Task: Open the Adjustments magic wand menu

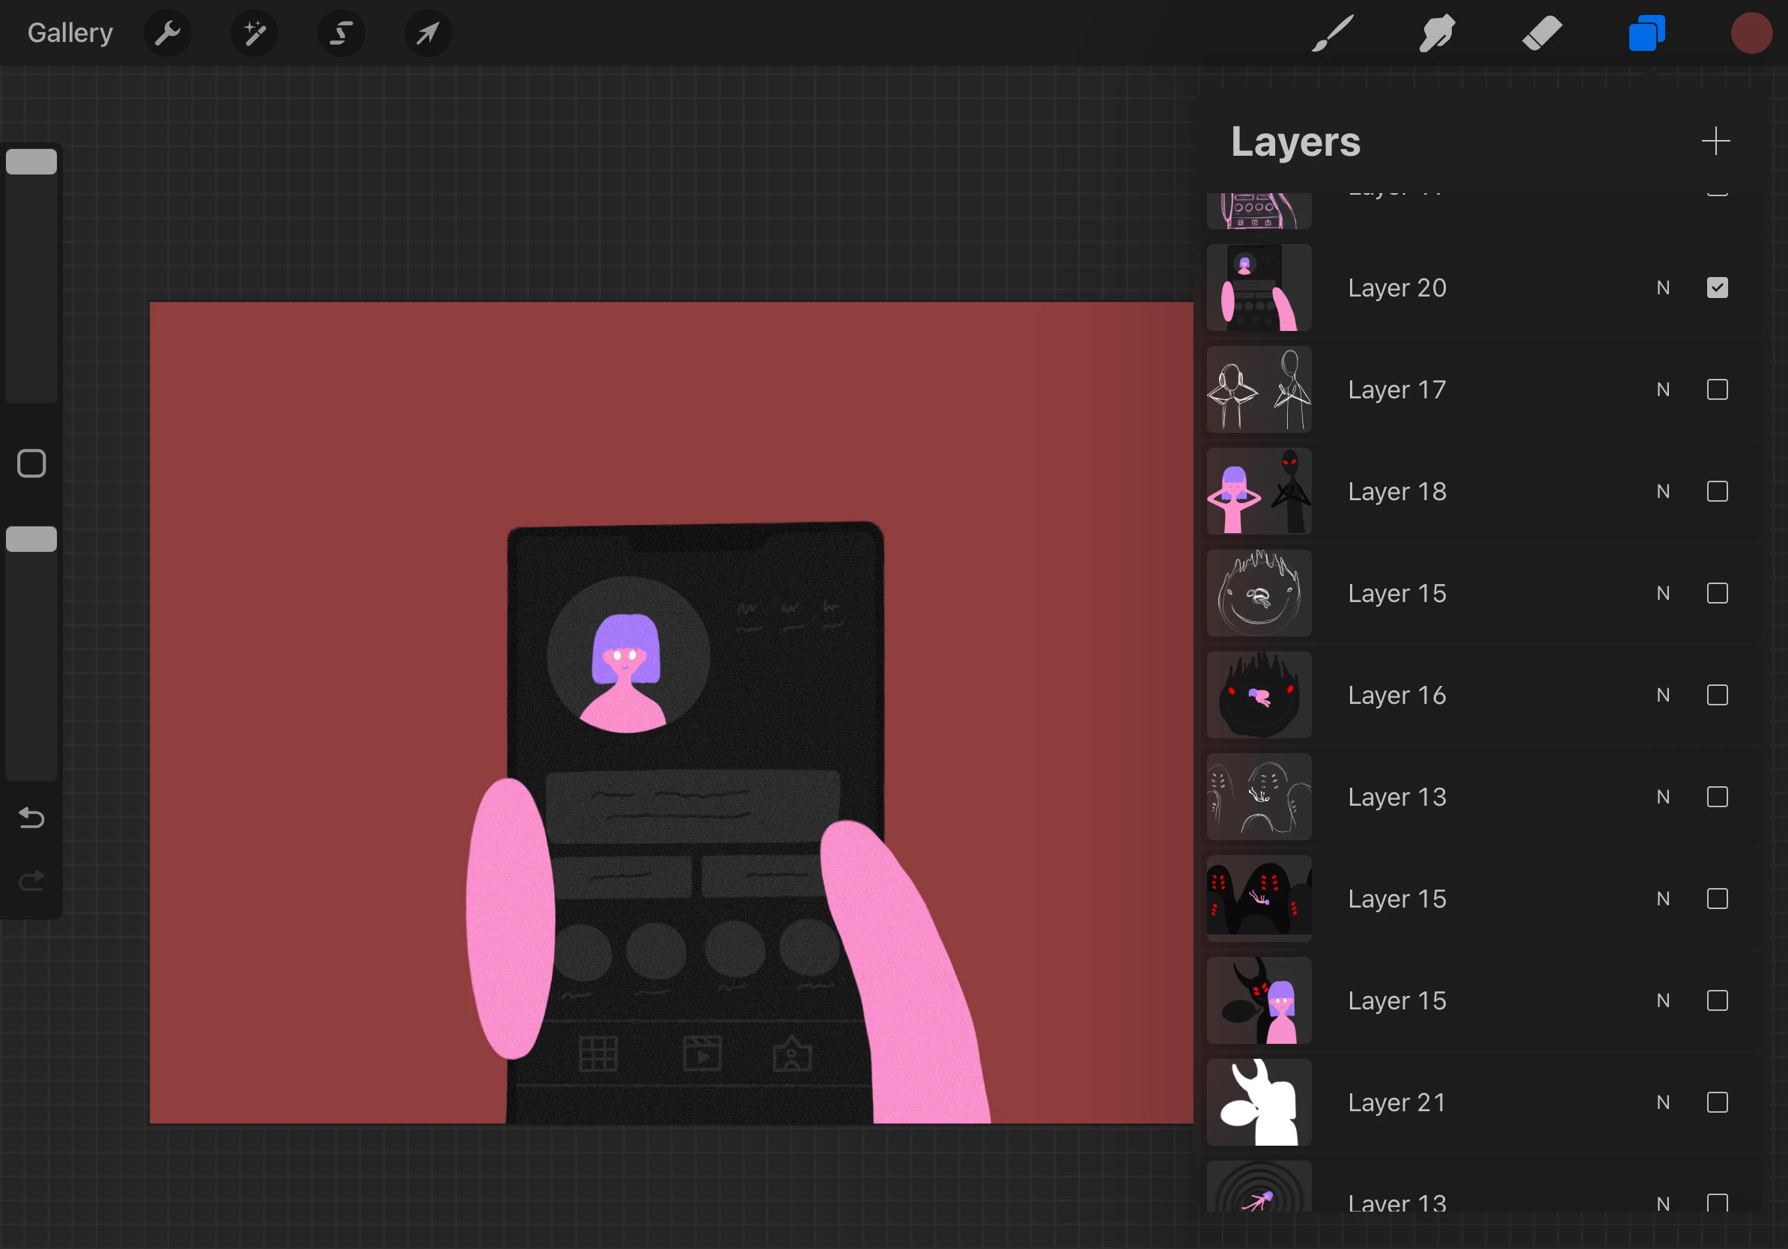Action: (255, 34)
